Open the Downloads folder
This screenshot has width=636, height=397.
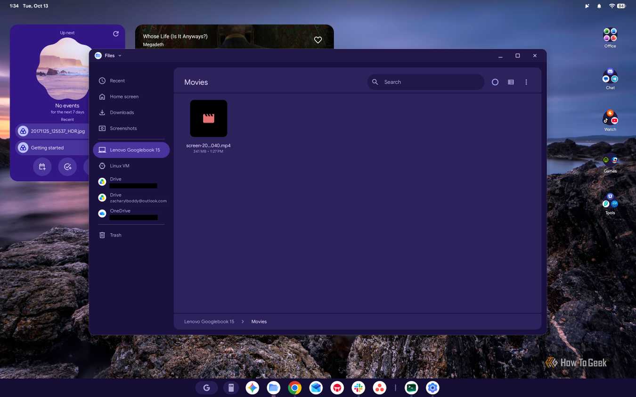(x=131, y=112)
